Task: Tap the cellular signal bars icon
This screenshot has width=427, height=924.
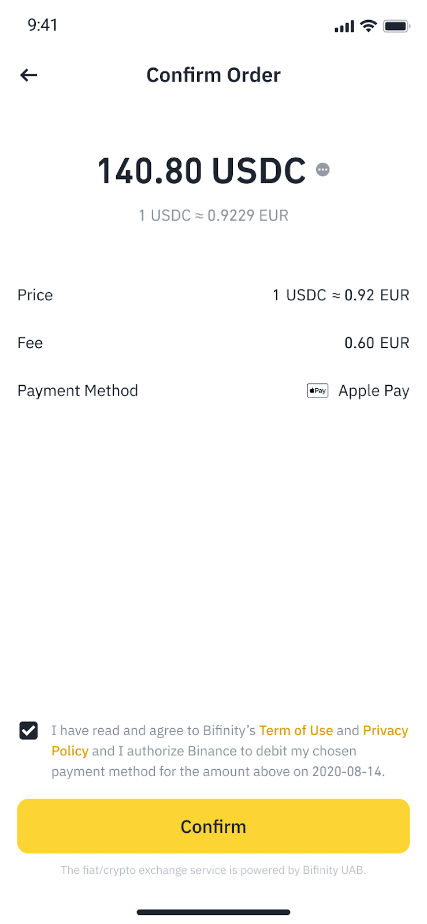Action: 344,27
